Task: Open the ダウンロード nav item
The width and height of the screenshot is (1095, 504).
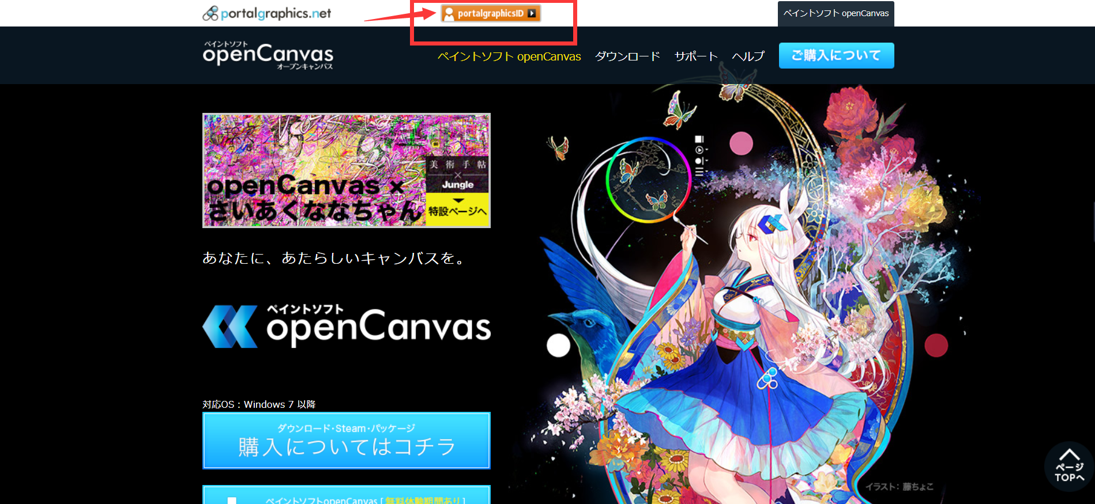Action: tap(627, 56)
